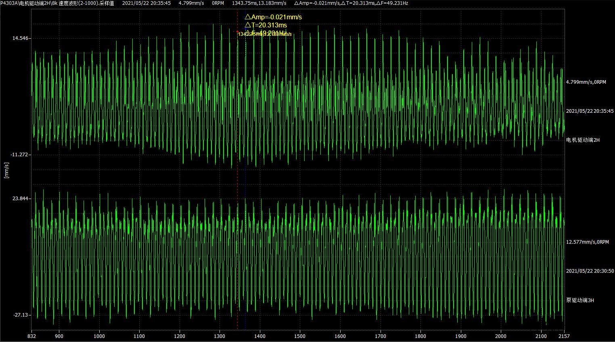Image resolution: width=615 pixels, height=342 pixels.
Task: Click the 电机驱动端2H channel label
Action: coord(583,140)
